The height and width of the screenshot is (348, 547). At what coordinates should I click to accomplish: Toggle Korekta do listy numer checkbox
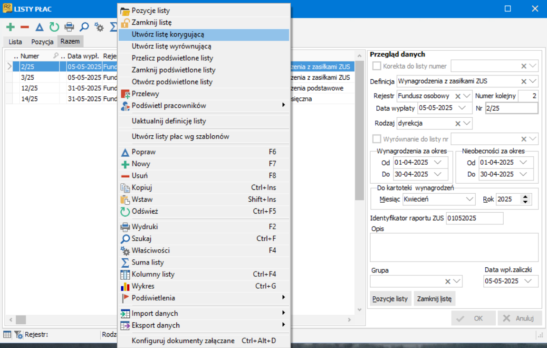377,66
